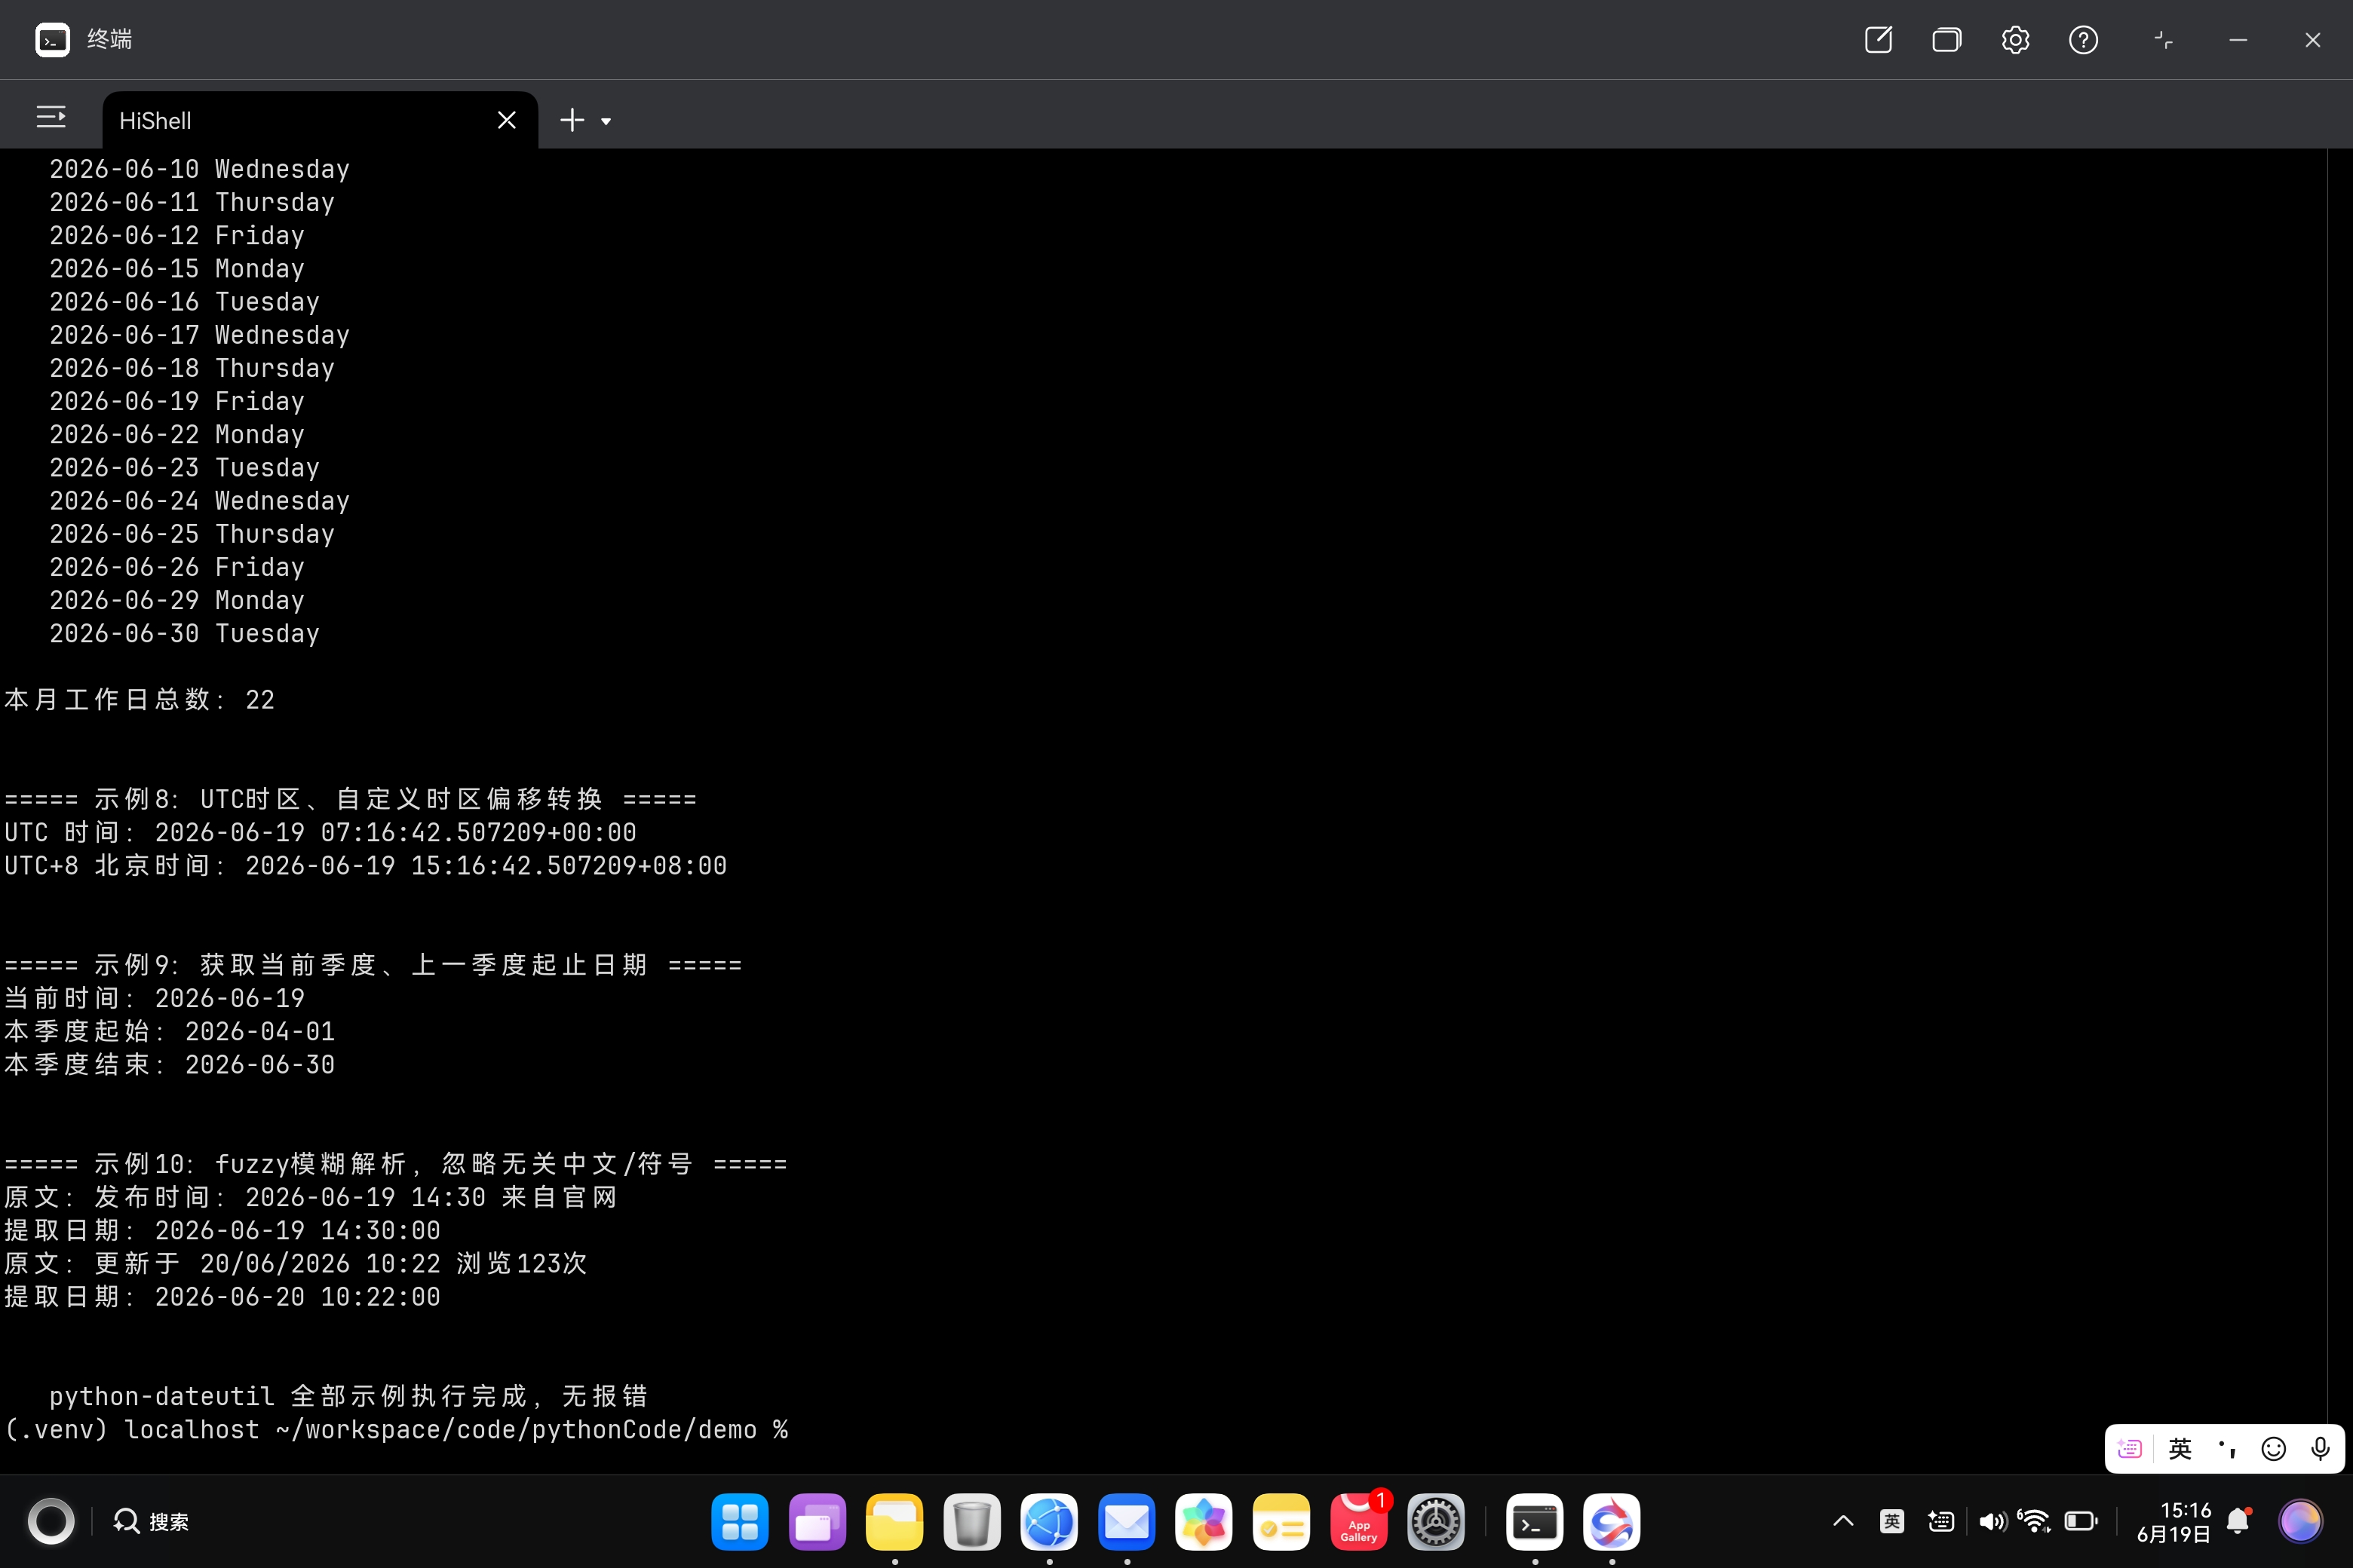Open Wi-Fi settings in tray
The width and height of the screenshot is (2353, 1568).
coord(2034,1521)
